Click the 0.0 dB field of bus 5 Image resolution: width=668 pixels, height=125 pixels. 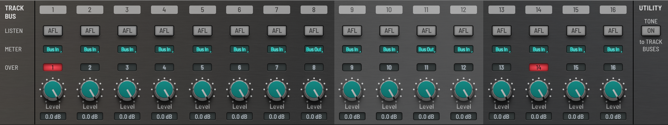[x=202, y=117]
